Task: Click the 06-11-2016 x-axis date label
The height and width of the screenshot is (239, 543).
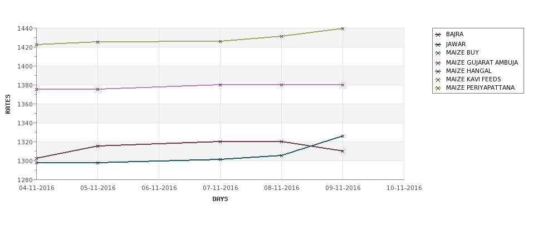Action: coord(159,188)
